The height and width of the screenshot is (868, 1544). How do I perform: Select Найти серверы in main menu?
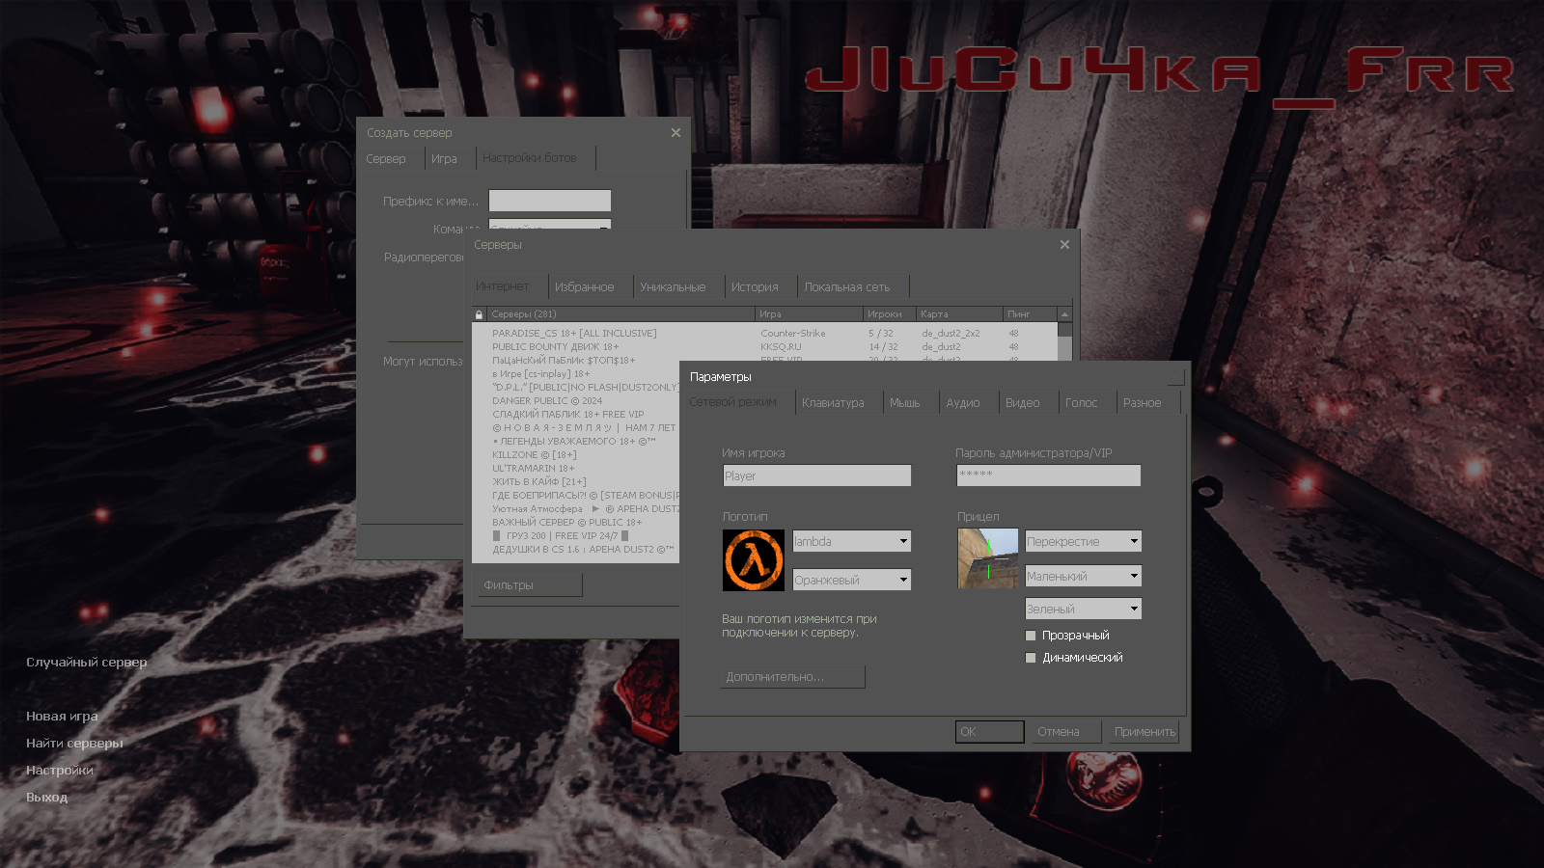pos(74,744)
